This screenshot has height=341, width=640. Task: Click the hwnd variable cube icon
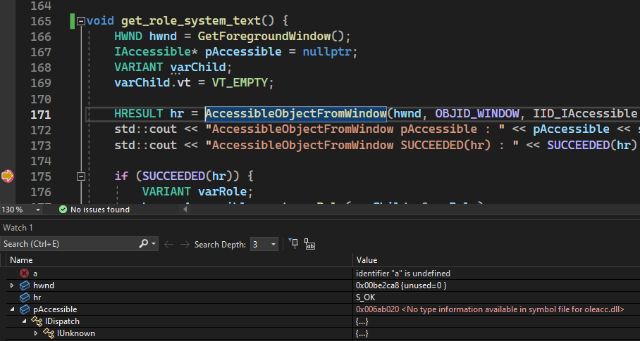click(25, 285)
